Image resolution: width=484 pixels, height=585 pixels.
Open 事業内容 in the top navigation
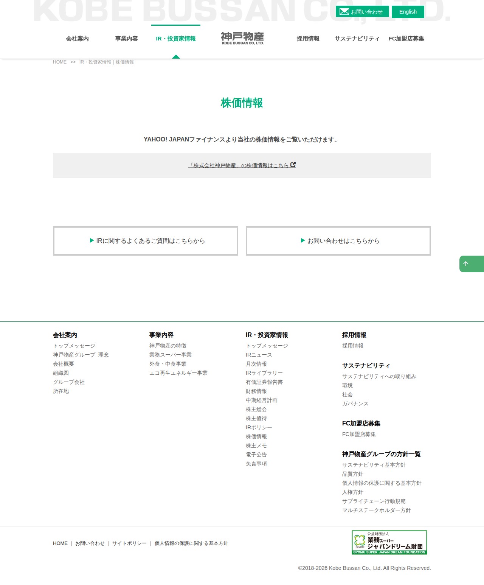127,39
